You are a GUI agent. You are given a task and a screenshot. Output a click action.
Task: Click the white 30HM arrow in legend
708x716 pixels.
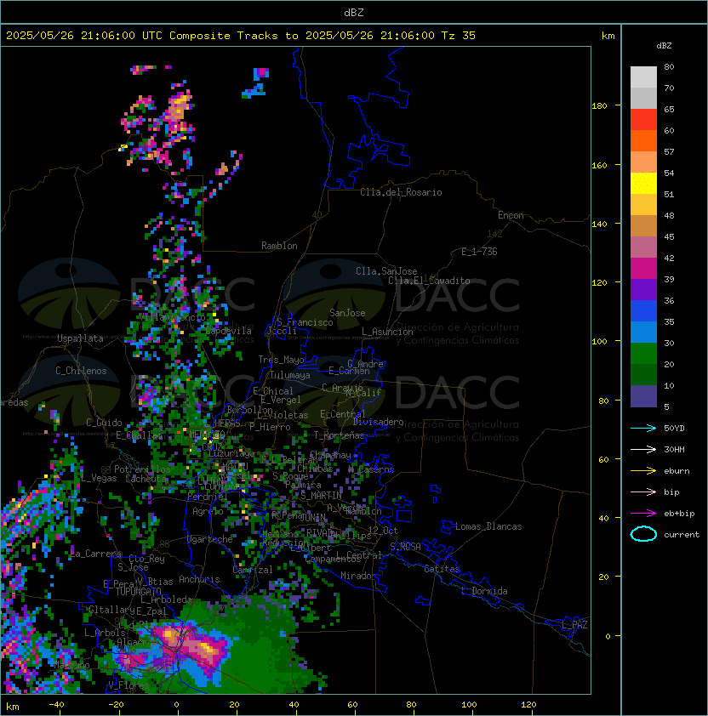pyautogui.click(x=643, y=449)
